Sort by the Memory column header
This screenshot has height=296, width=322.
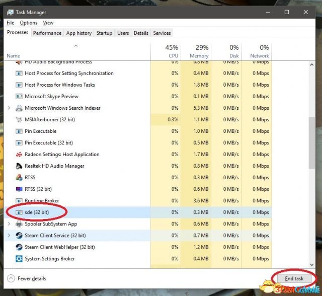tap(196, 51)
